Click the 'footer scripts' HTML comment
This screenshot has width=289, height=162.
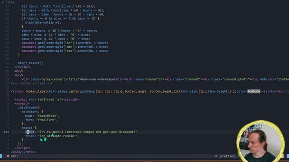(x=32, y=83)
